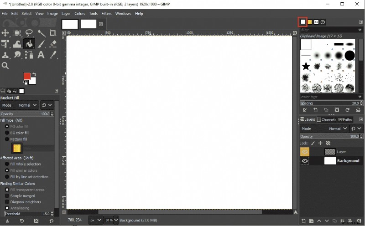Open the Colors menu

click(x=80, y=14)
